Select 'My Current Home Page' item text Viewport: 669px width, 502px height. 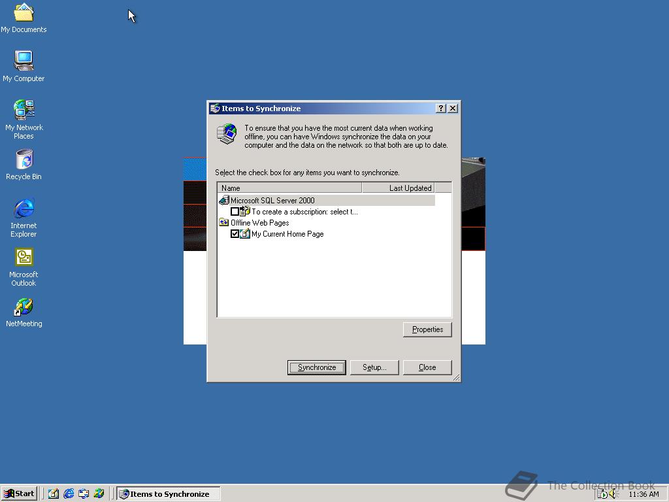(x=287, y=234)
